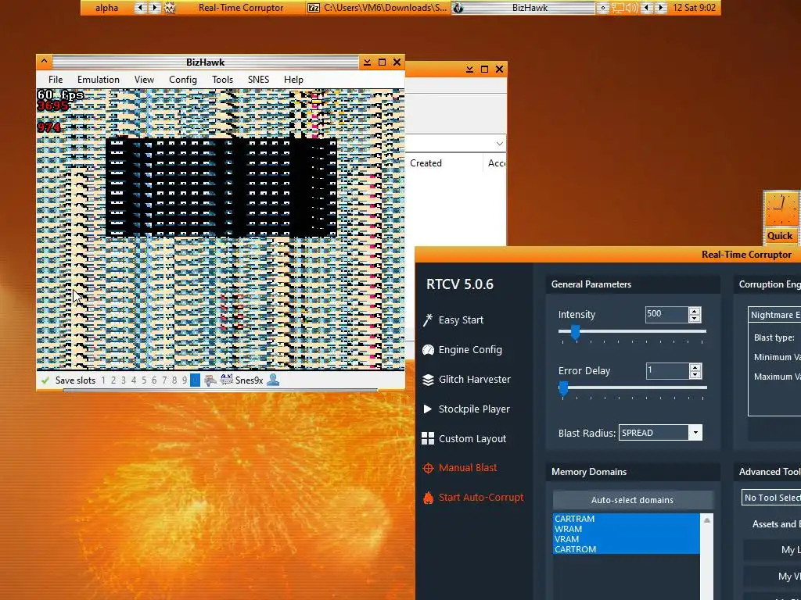Viewport: 801px width, 600px height.
Task: Click the game controller icon in BizHawk status bar
Action: 210,380
